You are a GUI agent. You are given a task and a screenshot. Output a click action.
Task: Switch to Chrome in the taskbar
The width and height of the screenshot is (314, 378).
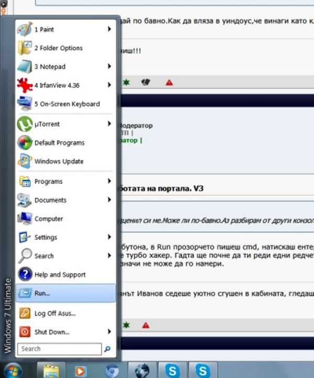[112, 371]
